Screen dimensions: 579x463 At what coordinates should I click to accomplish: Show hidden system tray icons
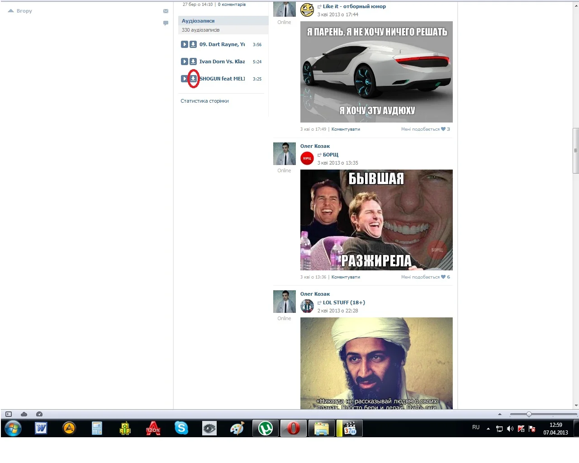488,429
